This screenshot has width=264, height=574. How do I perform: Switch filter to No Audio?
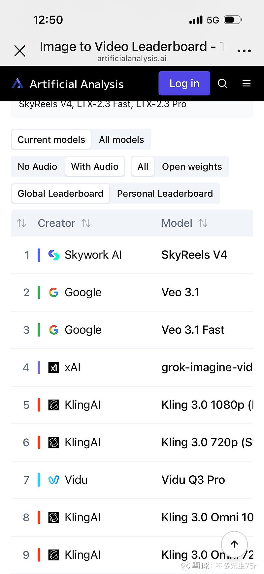tap(37, 167)
